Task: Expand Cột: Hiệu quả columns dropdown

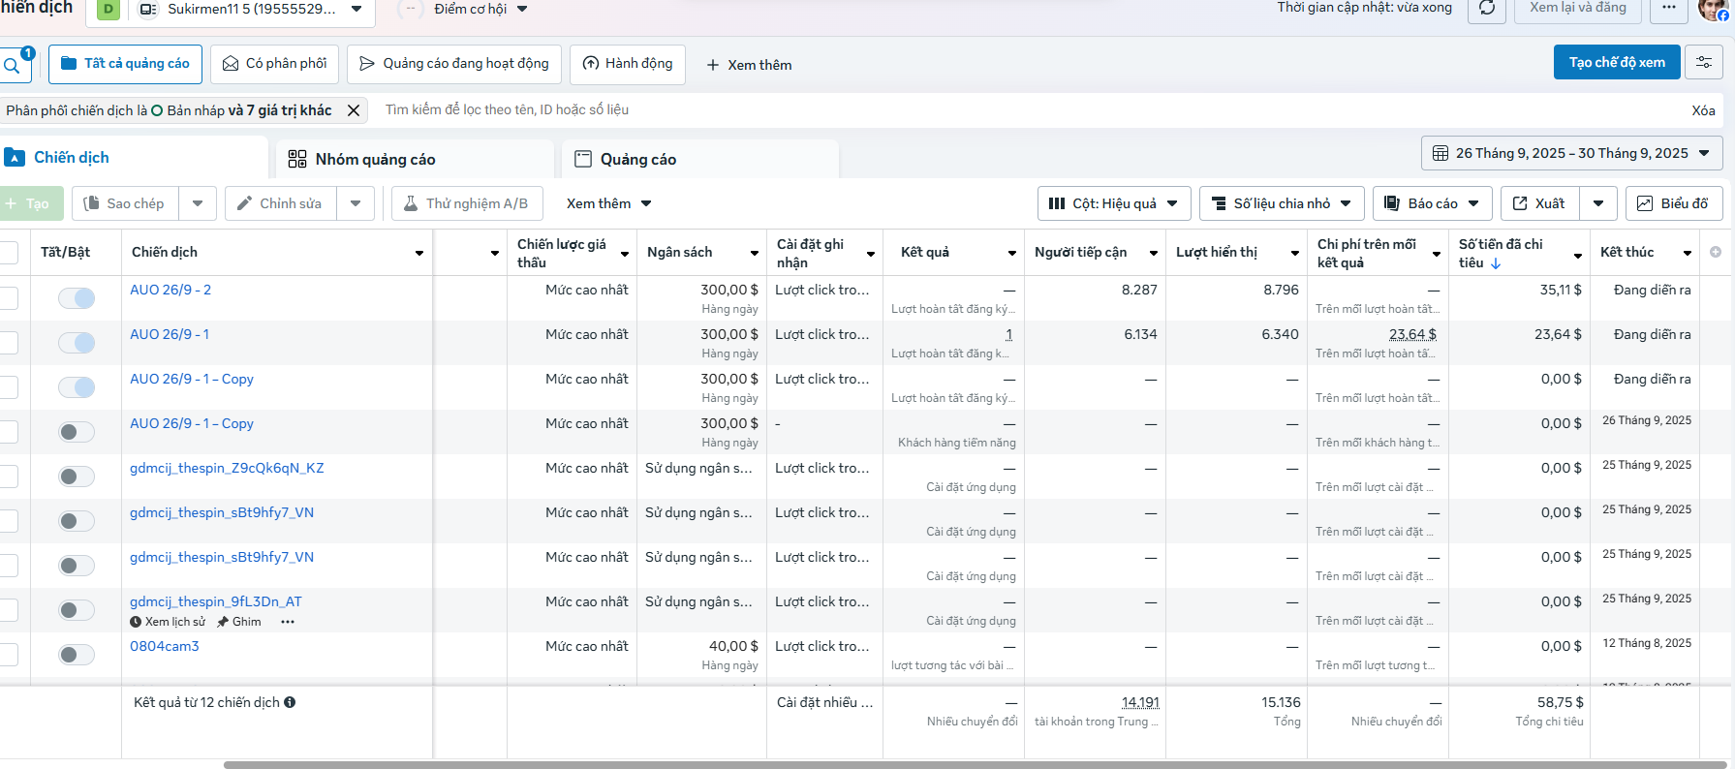Action: pos(1114,203)
